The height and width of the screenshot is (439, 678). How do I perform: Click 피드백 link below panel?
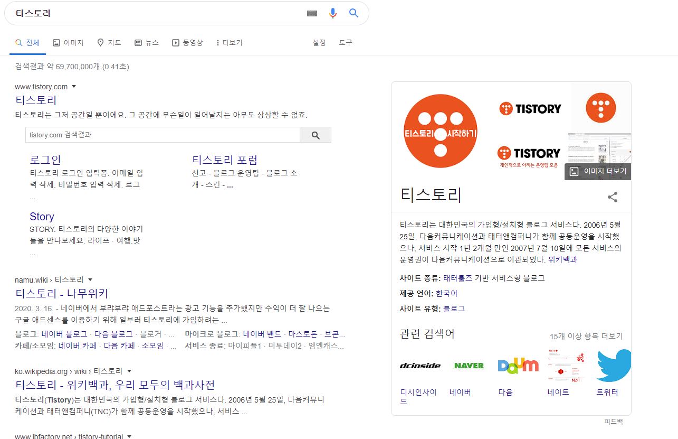click(x=614, y=422)
